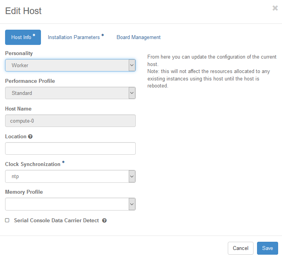Click the chevron arrow on Clock Synchronization selector

click(132, 176)
